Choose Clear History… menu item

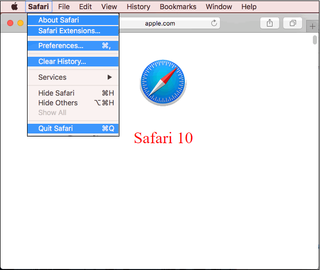tap(73, 61)
